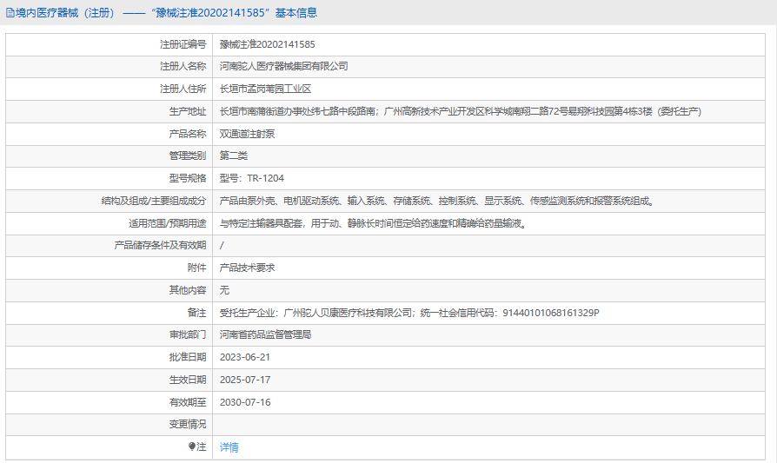Image resolution: width=777 pixels, height=463 pixels.
Task: Click the document icon before 境内医疗器械 title
Action: 10,13
